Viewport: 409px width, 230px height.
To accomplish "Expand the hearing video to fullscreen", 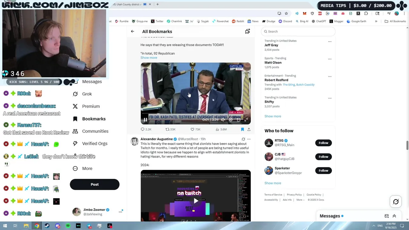I will point(246,120).
